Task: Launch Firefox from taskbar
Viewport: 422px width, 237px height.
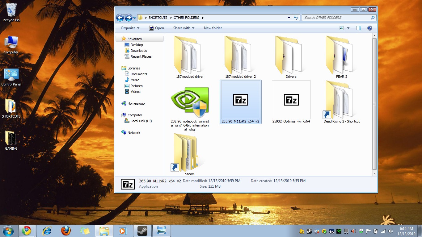Action: (x=65, y=231)
